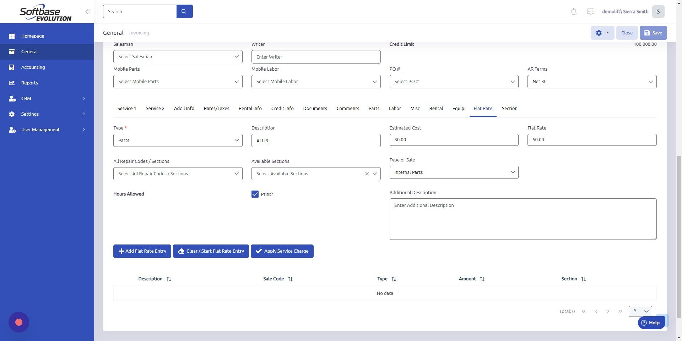The width and height of the screenshot is (682, 341).
Task: Uncheck the Print? checkbox
Action: tap(255, 194)
